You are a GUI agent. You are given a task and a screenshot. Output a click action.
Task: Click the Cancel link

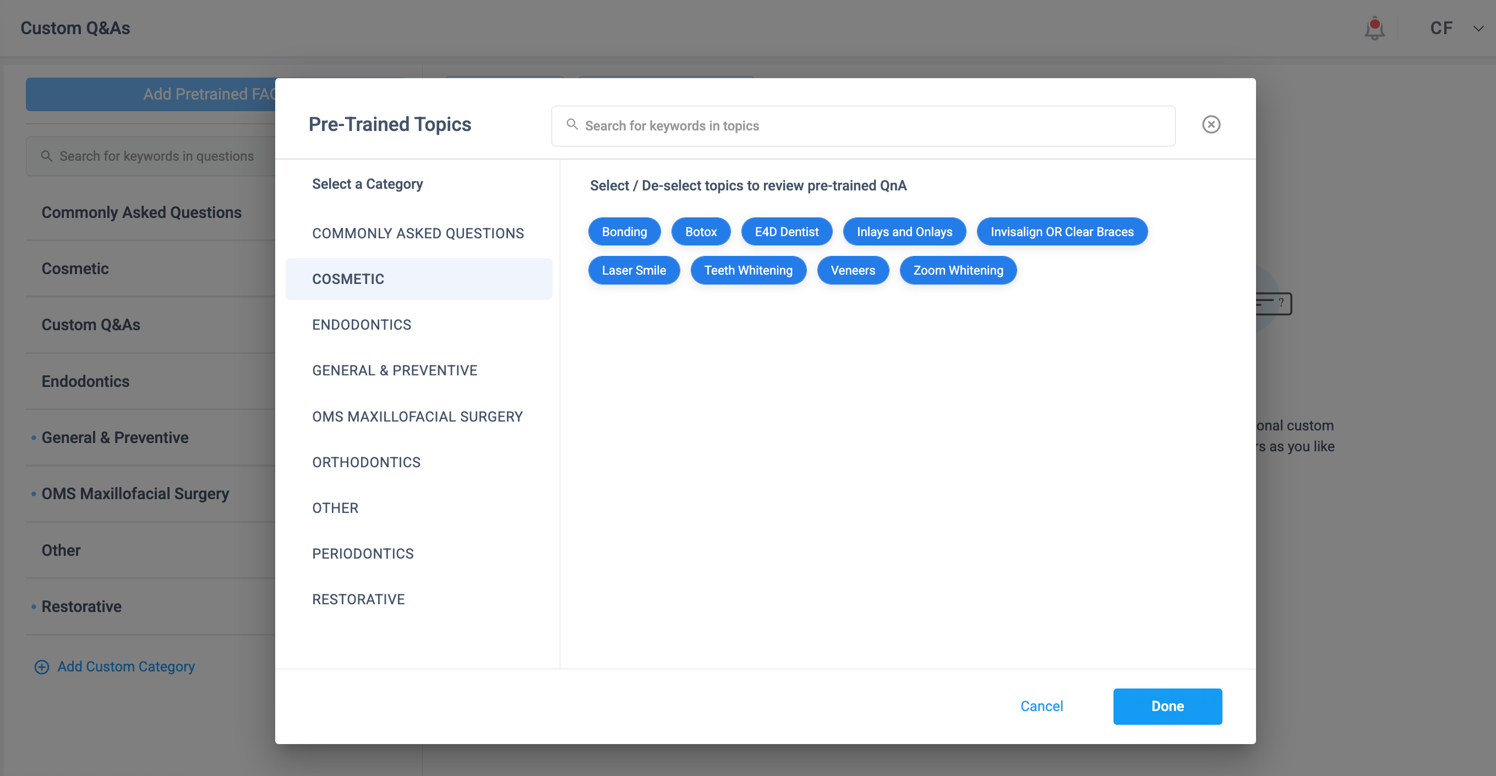click(1041, 706)
